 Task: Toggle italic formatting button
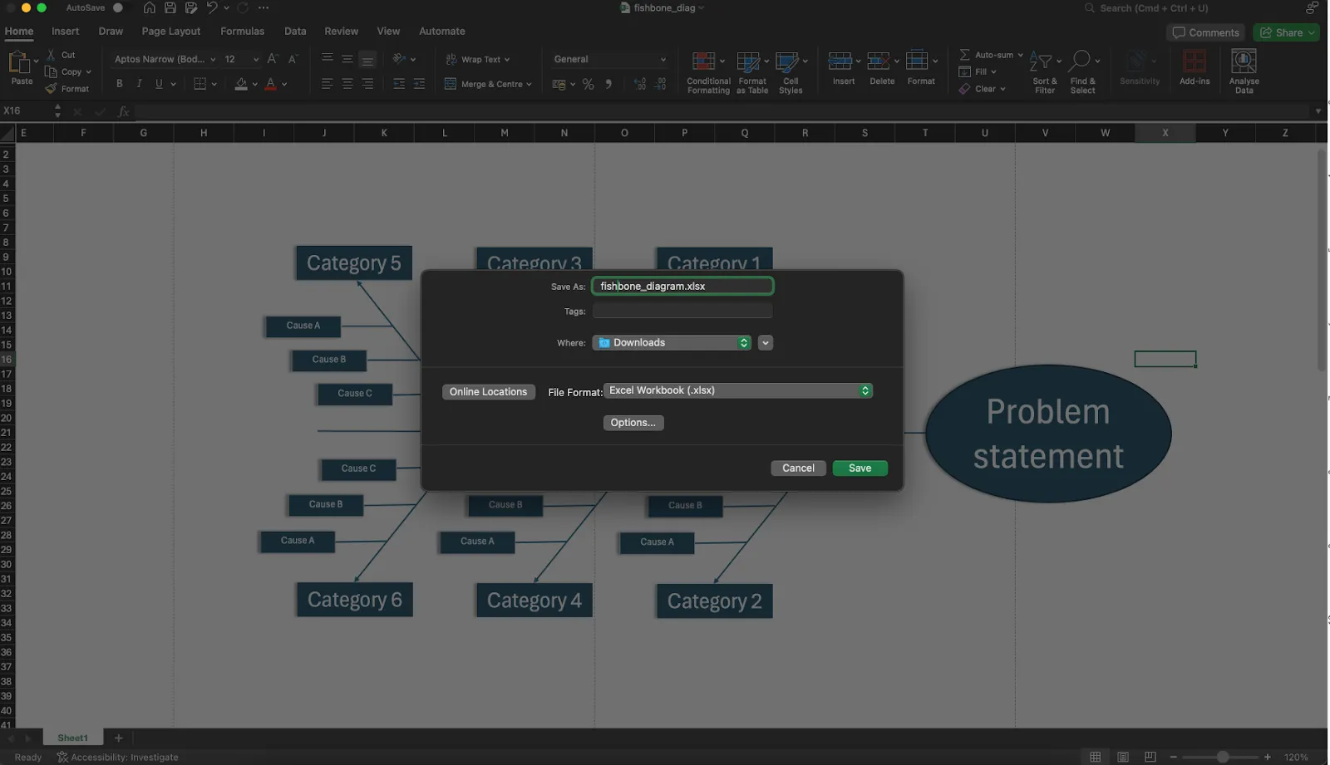click(x=139, y=84)
